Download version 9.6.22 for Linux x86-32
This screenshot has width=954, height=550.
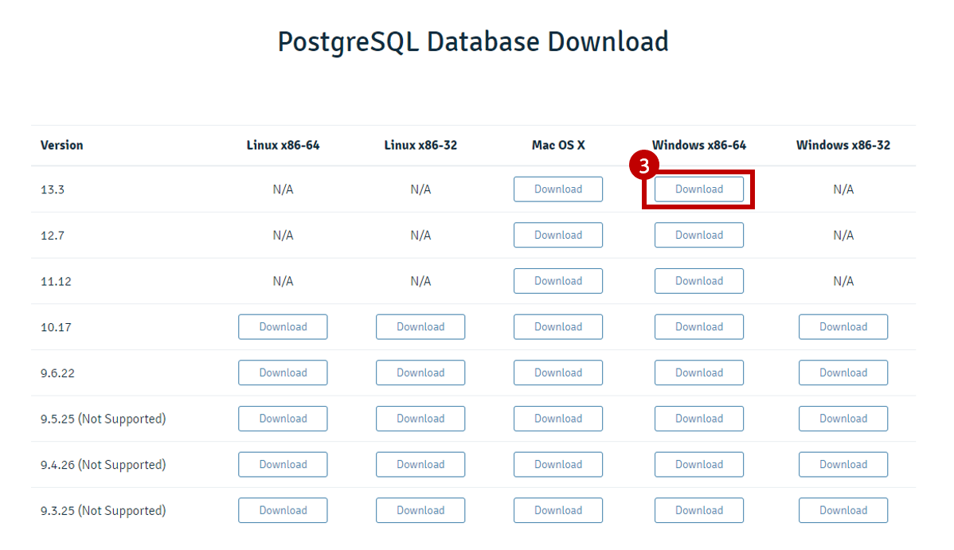click(x=420, y=373)
